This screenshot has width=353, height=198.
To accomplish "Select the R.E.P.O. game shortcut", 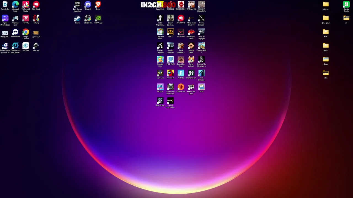I will pos(170,32).
